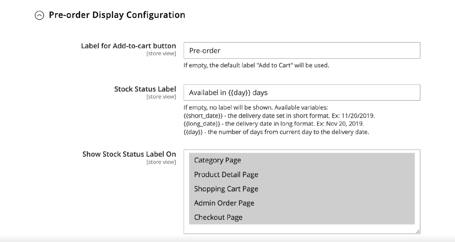This screenshot has width=455, height=242.
Task: Select Product Detail Page from the list
Action: (226, 175)
